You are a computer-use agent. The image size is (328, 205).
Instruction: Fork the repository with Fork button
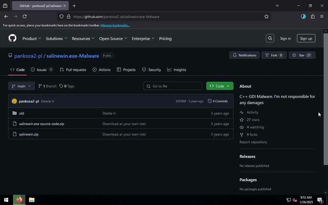(x=274, y=55)
